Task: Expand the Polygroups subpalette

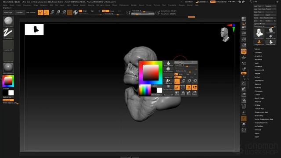Action: tap(259, 91)
